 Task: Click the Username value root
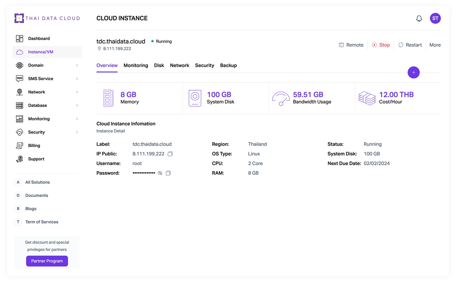pos(137,163)
